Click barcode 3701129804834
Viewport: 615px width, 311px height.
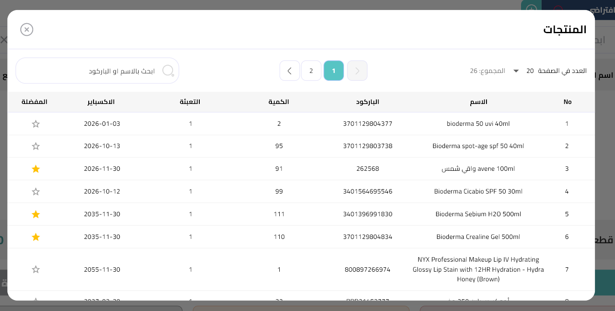(x=368, y=237)
